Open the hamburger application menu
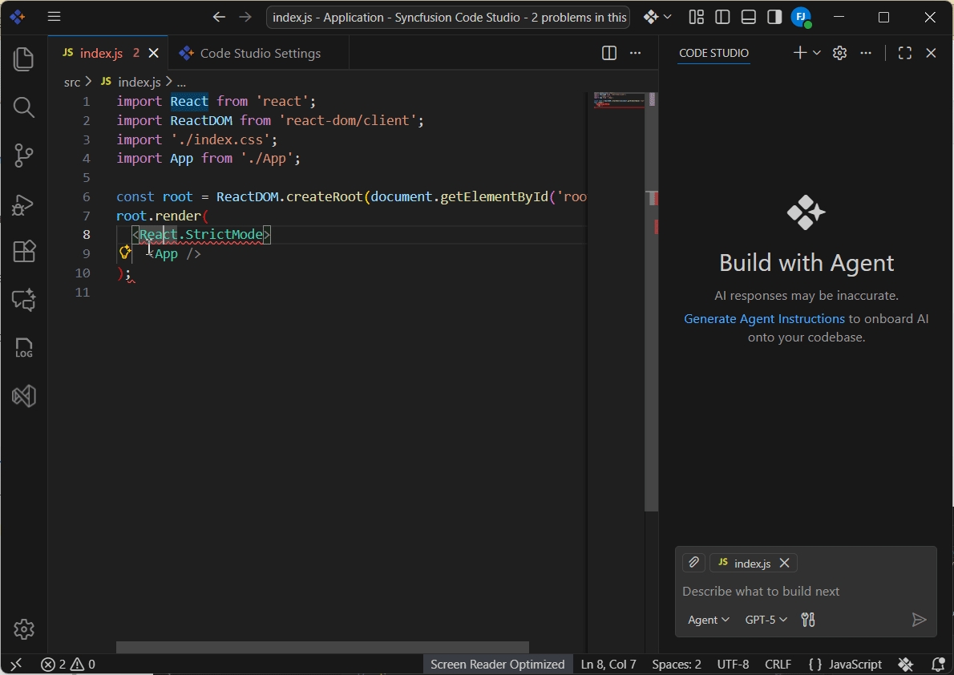The width and height of the screenshot is (954, 675). 54,17
